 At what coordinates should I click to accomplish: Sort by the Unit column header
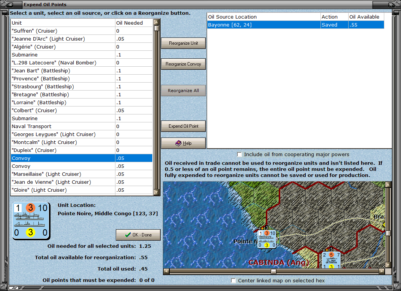[x=63, y=23]
